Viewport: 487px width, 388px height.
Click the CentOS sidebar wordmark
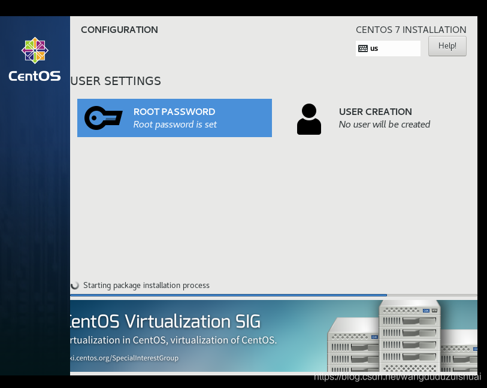point(35,76)
